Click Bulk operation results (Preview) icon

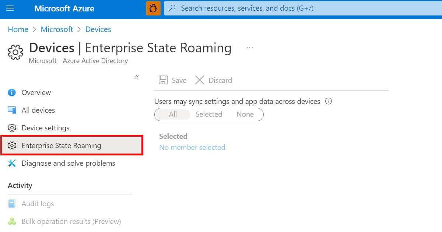click(12, 221)
